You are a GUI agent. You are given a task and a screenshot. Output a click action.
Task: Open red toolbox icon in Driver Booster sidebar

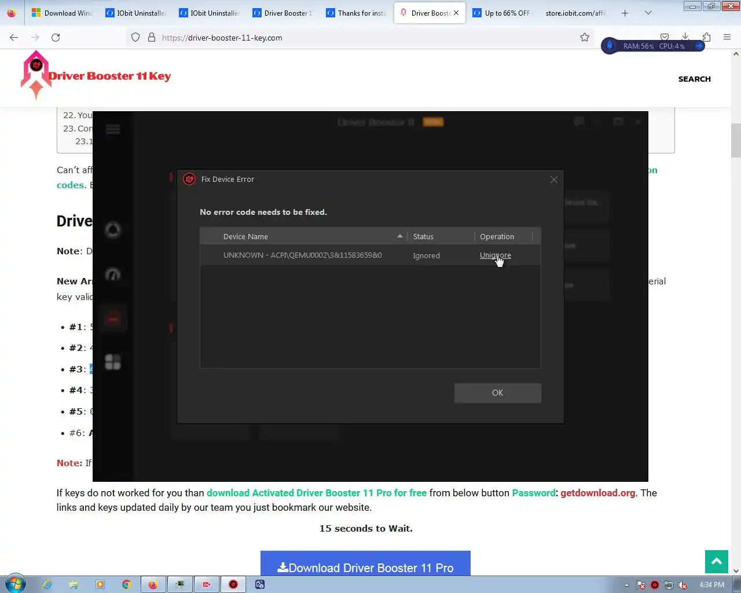coord(113,318)
